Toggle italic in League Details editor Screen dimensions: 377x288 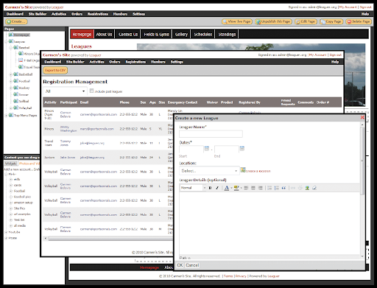[217, 188]
